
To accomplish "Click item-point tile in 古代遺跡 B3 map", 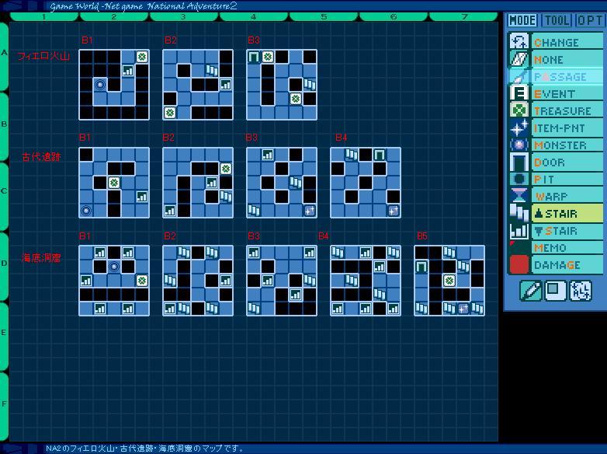I will pyautogui.click(x=309, y=210).
